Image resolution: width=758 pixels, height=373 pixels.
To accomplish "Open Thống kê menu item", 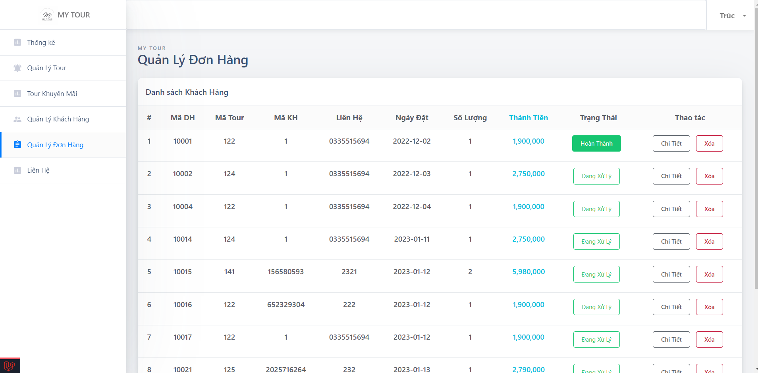I will click(x=63, y=42).
